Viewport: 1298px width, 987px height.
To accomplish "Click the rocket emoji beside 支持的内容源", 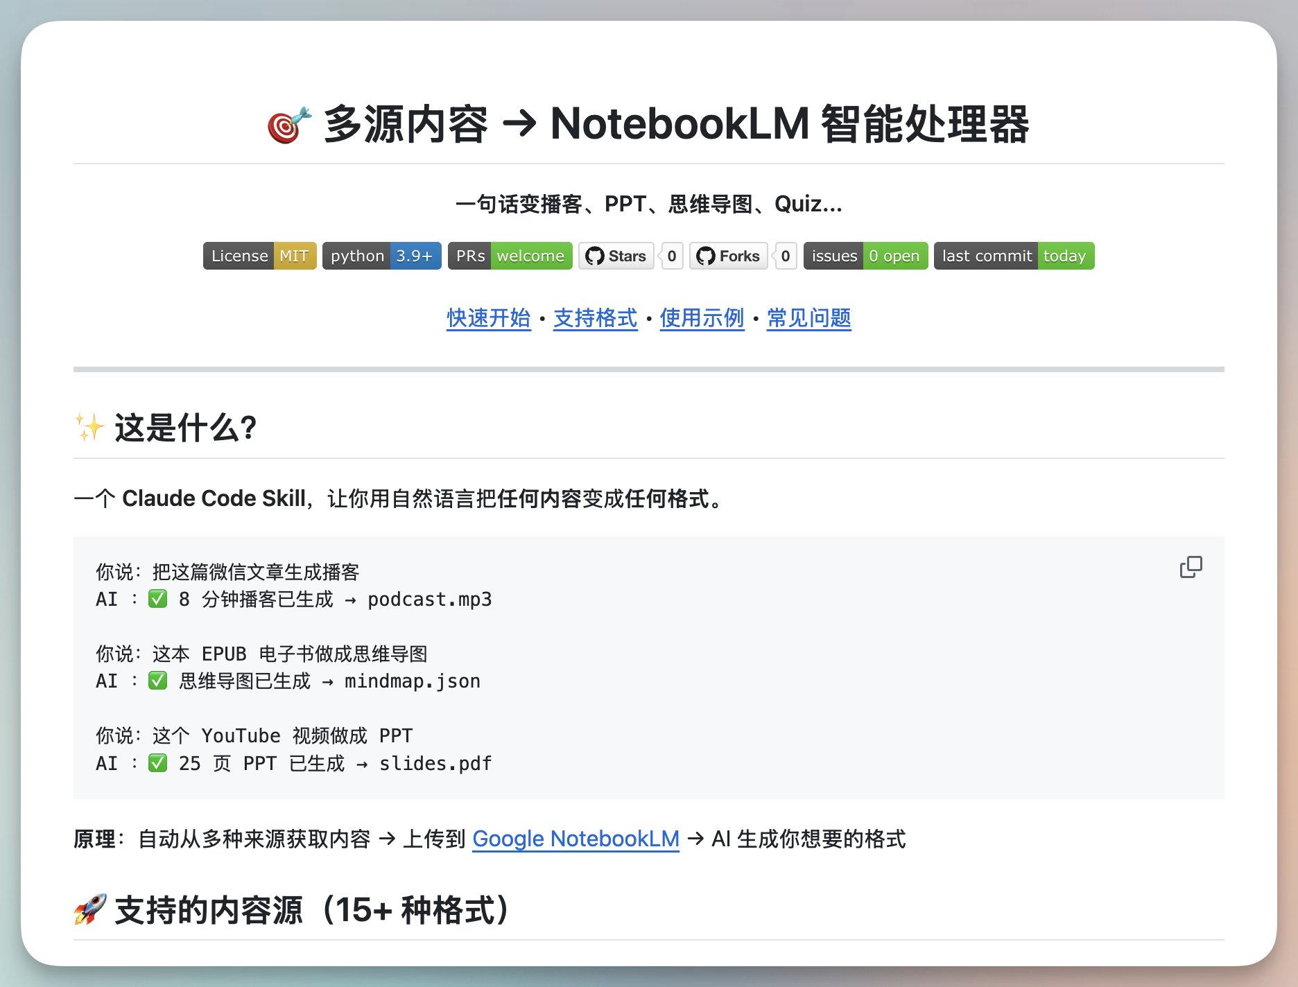I will pyautogui.click(x=90, y=909).
